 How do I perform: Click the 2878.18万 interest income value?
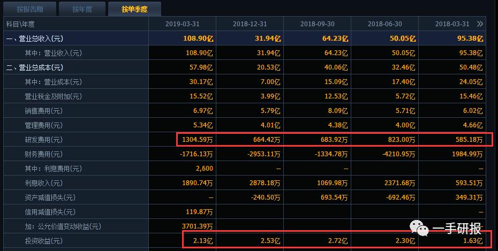pyautogui.click(x=265, y=184)
